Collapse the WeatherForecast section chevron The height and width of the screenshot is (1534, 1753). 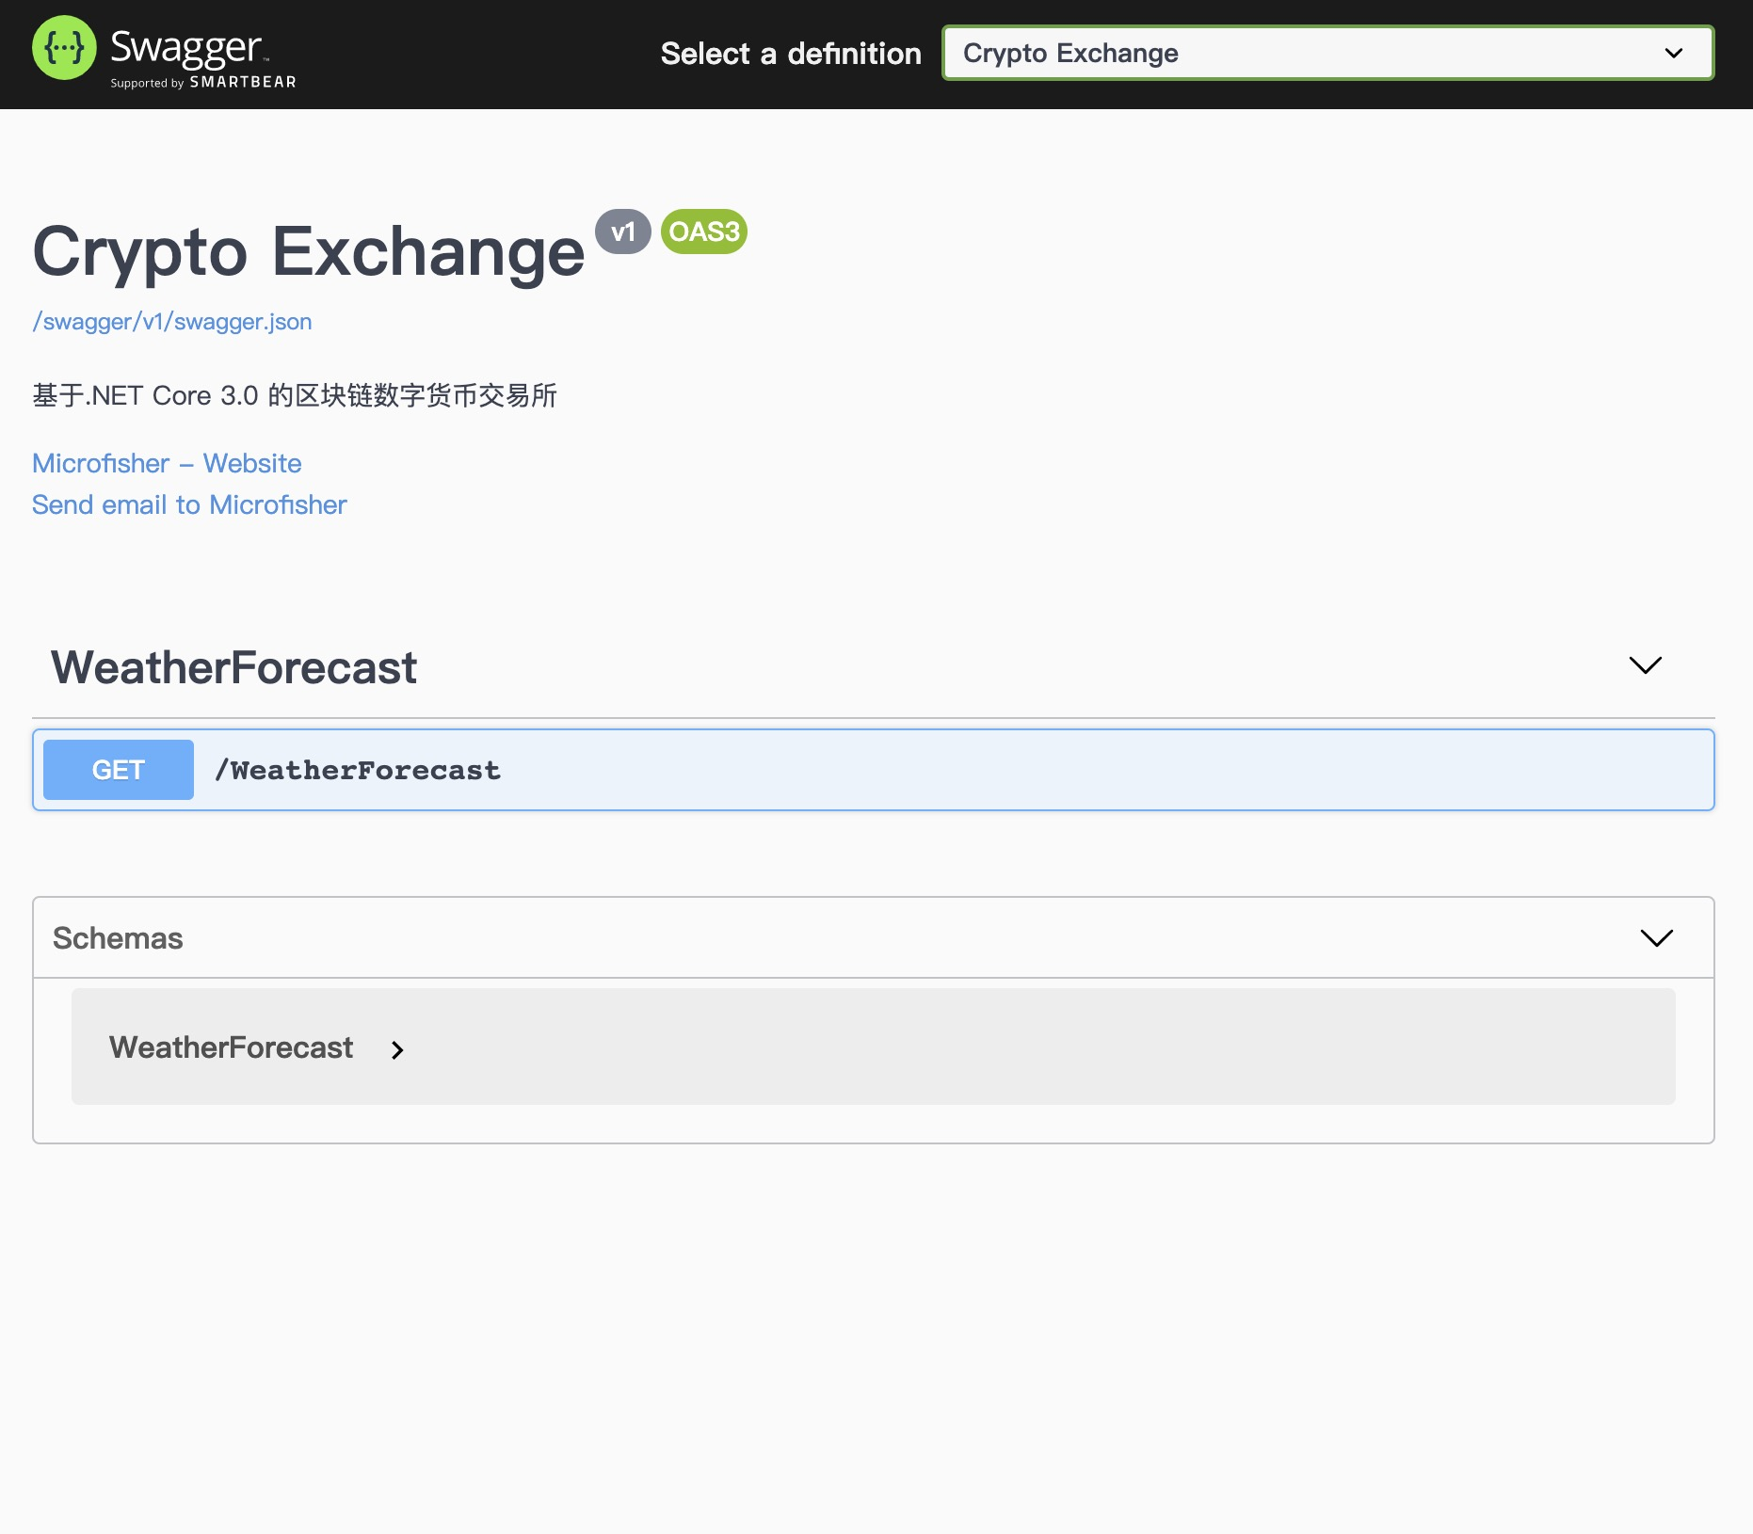pyautogui.click(x=1645, y=665)
